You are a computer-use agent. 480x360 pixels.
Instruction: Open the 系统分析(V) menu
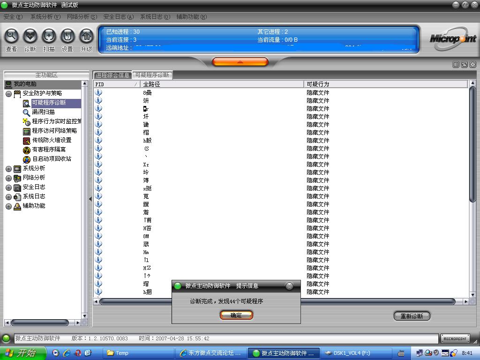tap(45, 17)
